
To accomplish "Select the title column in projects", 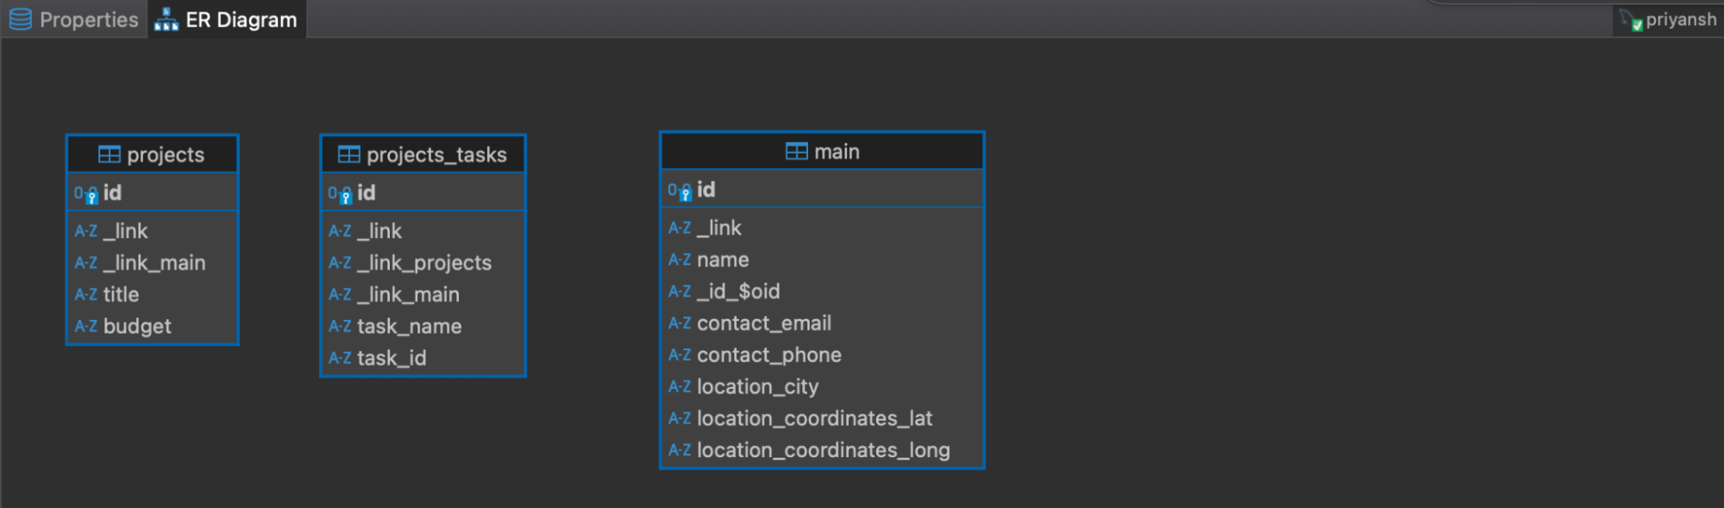I will (121, 295).
